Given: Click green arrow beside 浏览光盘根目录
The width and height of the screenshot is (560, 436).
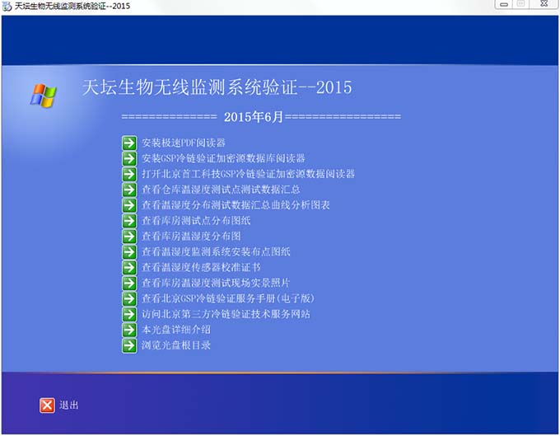Looking at the screenshot, I should click(x=129, y=345).
